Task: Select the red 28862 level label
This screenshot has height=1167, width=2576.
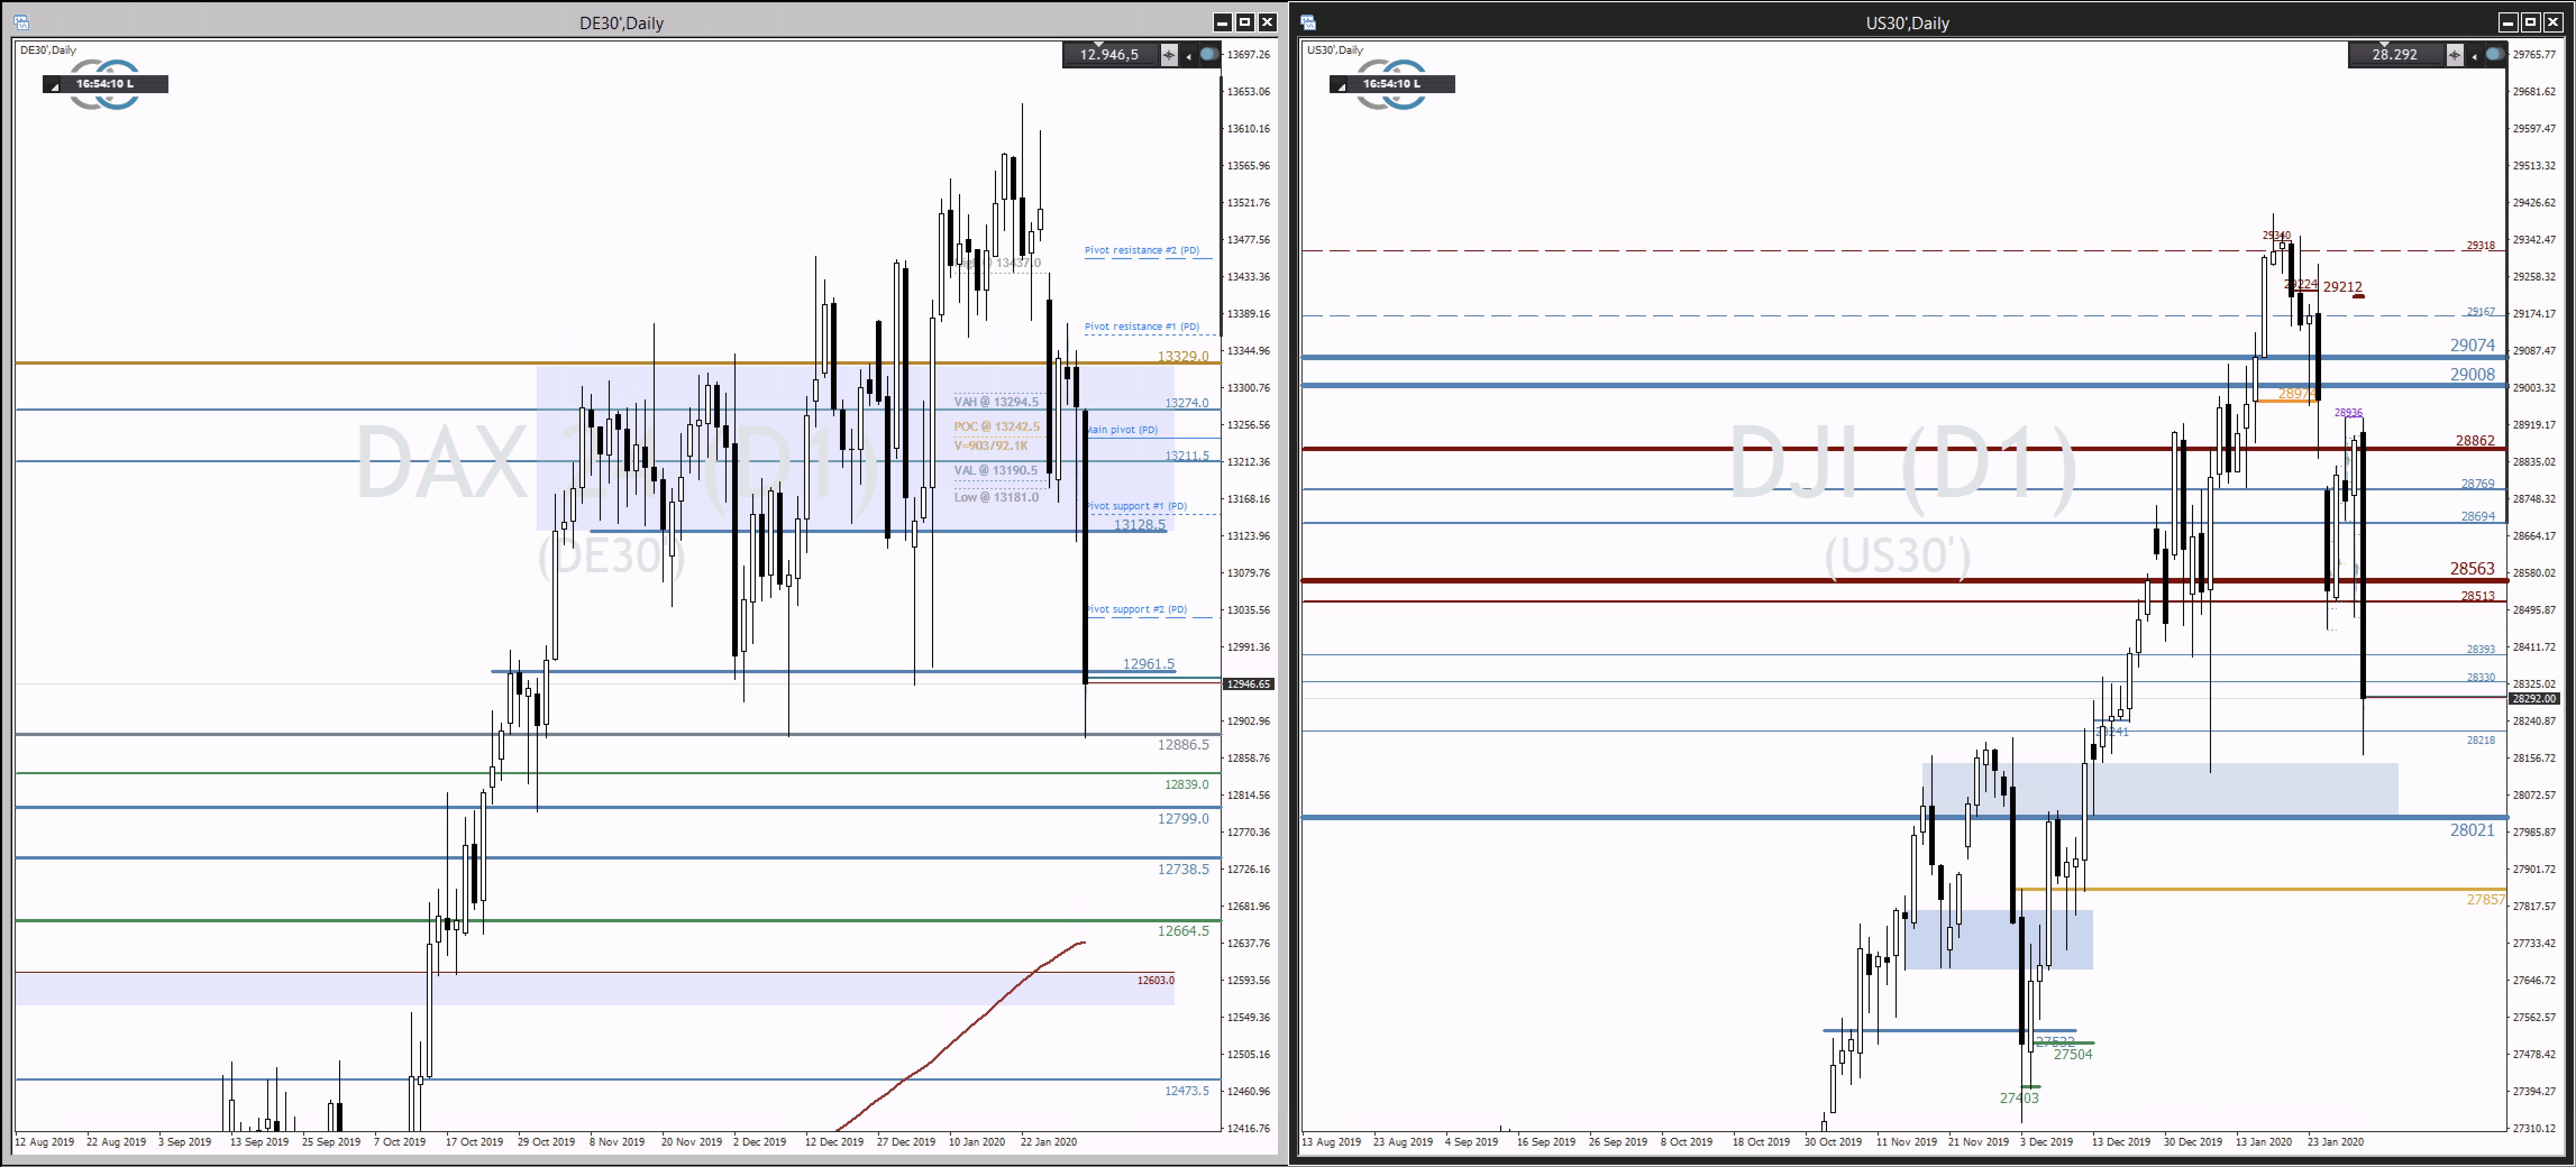Action: tap(2476, 440)
